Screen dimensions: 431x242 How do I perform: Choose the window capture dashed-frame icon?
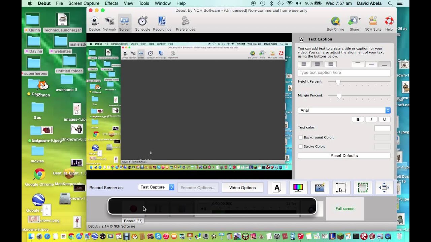[363, 188]
